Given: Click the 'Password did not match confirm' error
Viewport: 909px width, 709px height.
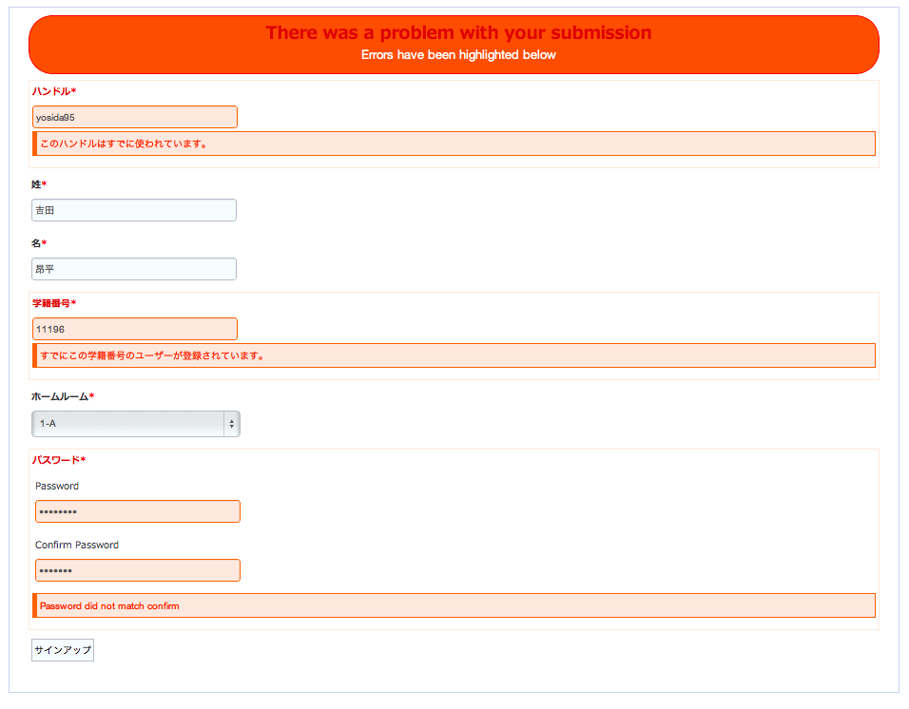Looking at the screenshot, I should [x=109, y=605].
